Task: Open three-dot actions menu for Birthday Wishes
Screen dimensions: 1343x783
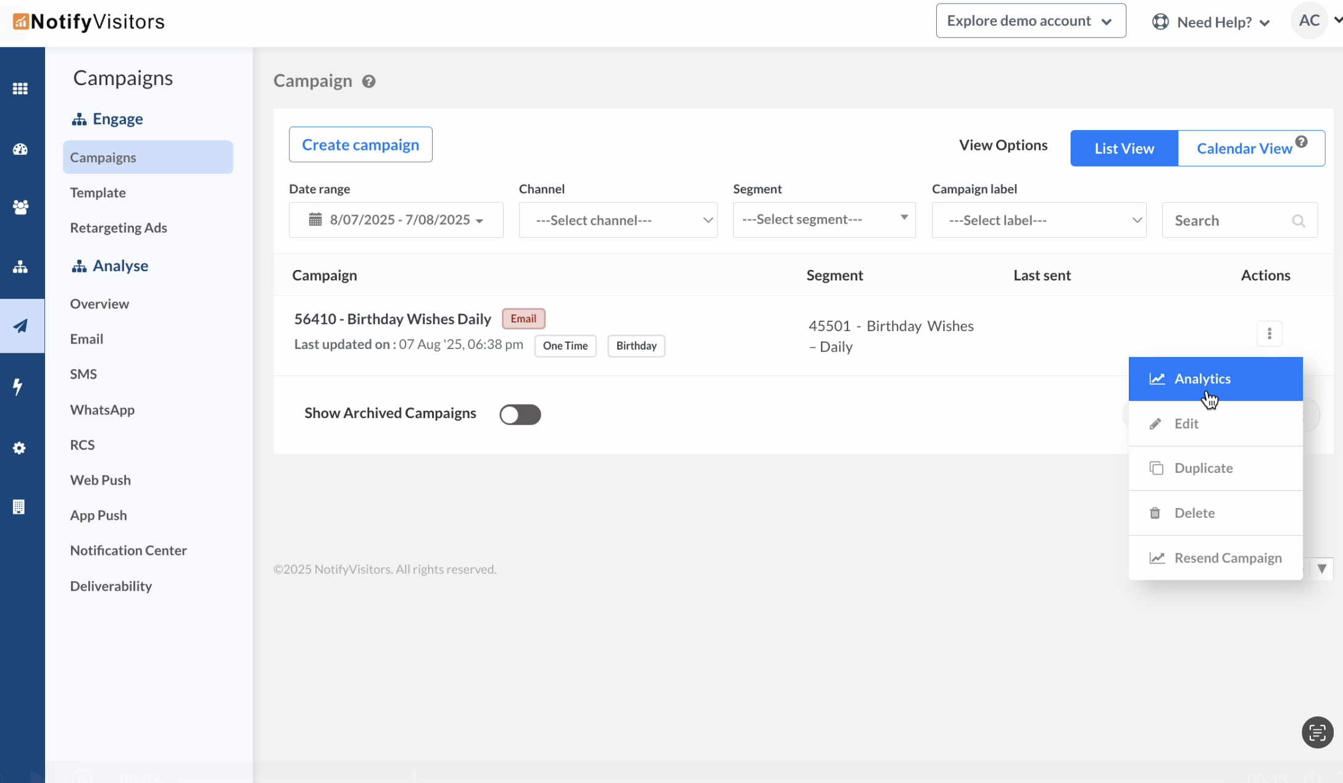Action: [x=1270, y=334]
